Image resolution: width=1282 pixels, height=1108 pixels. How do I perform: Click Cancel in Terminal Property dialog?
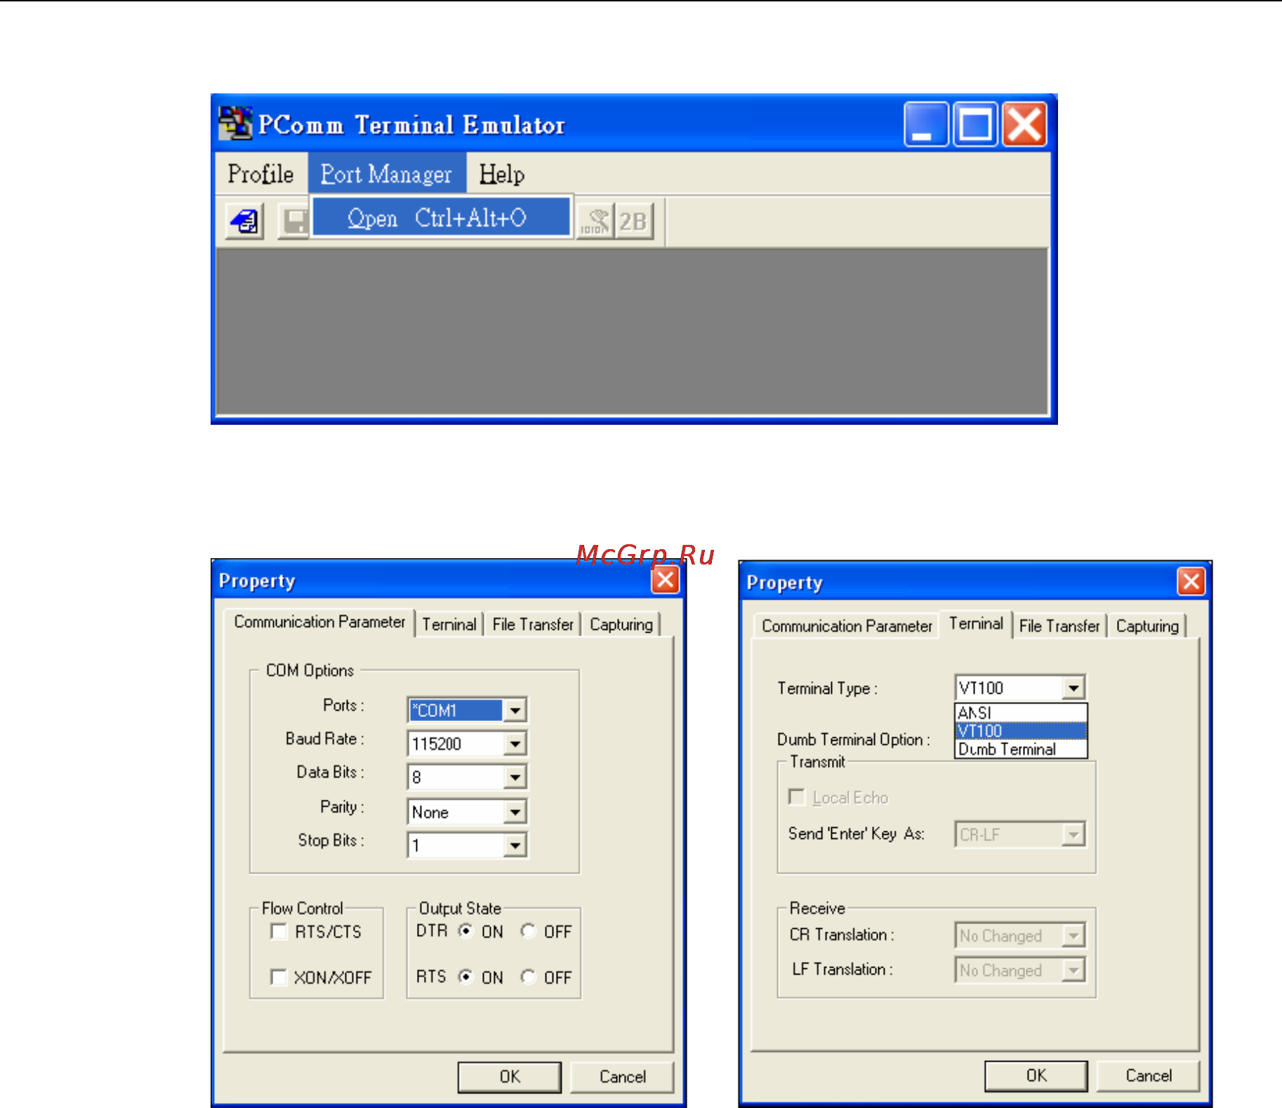1149,1075
